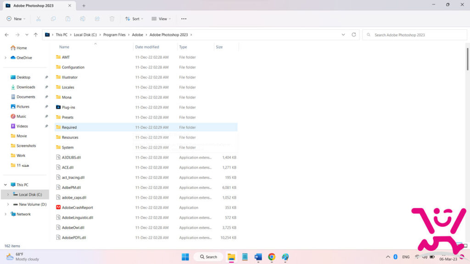Screen dimensions: 470x264
Task: Click the vertical scrollbar thumb
Action: [x=467, y=59]
